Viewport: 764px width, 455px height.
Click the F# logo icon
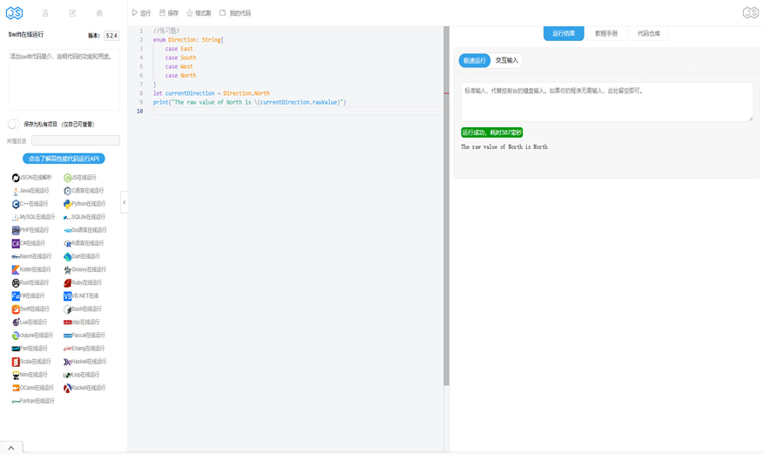[16, 296]
